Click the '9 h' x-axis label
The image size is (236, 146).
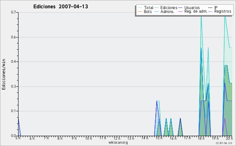74,138
